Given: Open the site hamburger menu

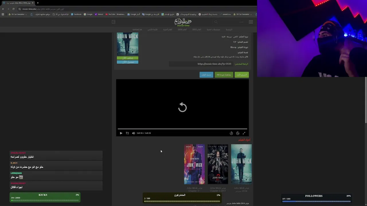Looking at the screenshot, I should click(251, 22).
